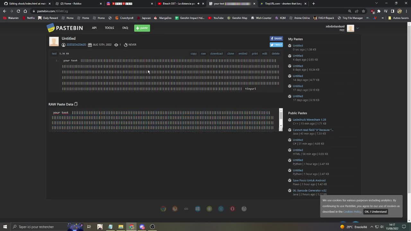Click the blue TWEET icon
Screen dimensions: 411x231
[276, 45]
